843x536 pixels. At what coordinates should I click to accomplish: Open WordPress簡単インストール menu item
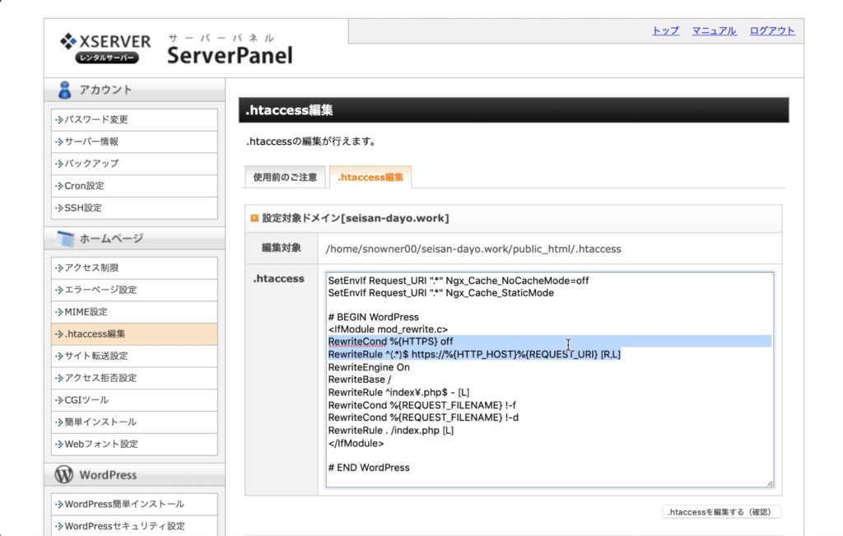124,504
